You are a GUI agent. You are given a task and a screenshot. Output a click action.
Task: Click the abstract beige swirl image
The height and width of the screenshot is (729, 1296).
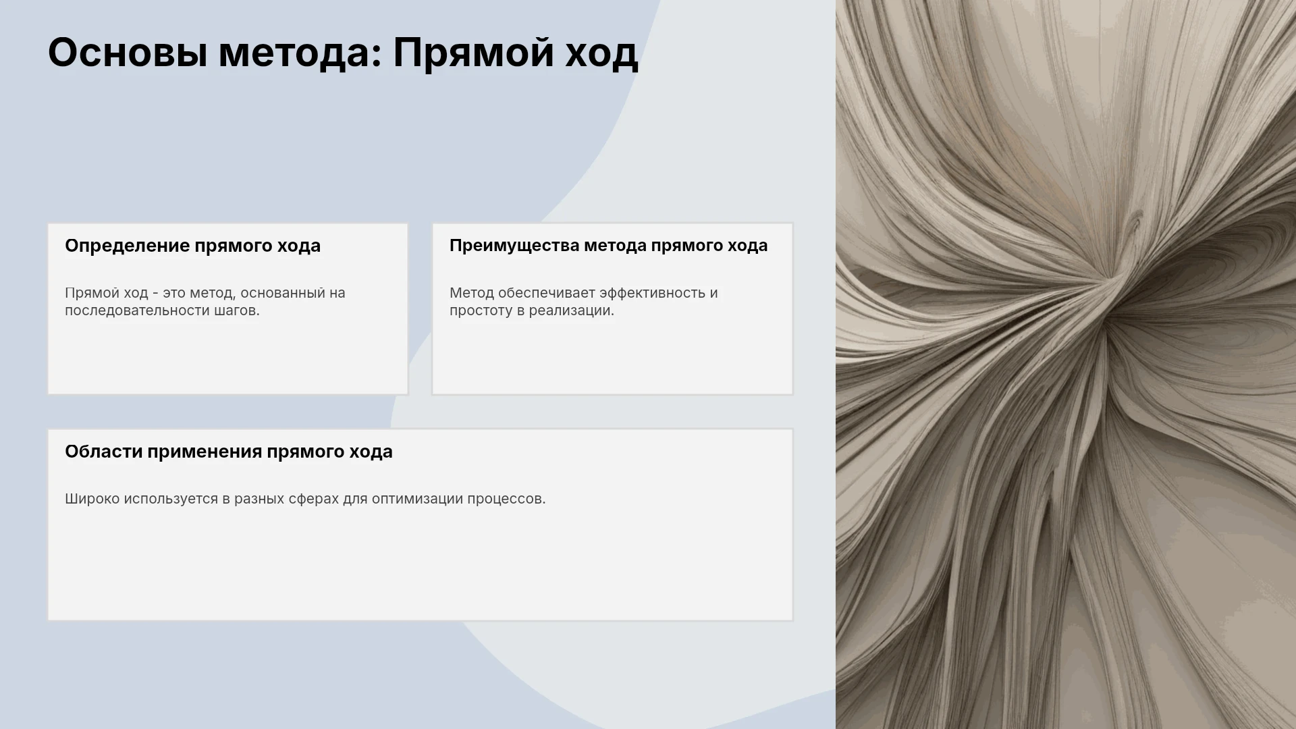tap(1065, 364)
